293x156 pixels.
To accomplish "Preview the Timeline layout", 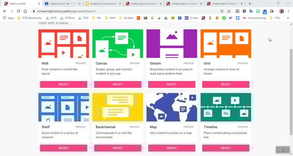I will [x=243, y=127].
